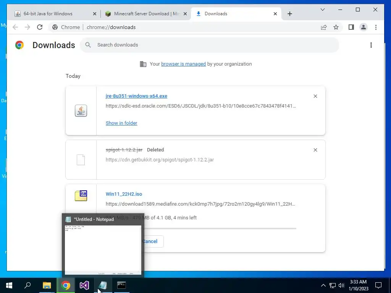The height and width of the screenshot is (293, 391).
Task: Open the tab search chevron
Action: [322, 10]
